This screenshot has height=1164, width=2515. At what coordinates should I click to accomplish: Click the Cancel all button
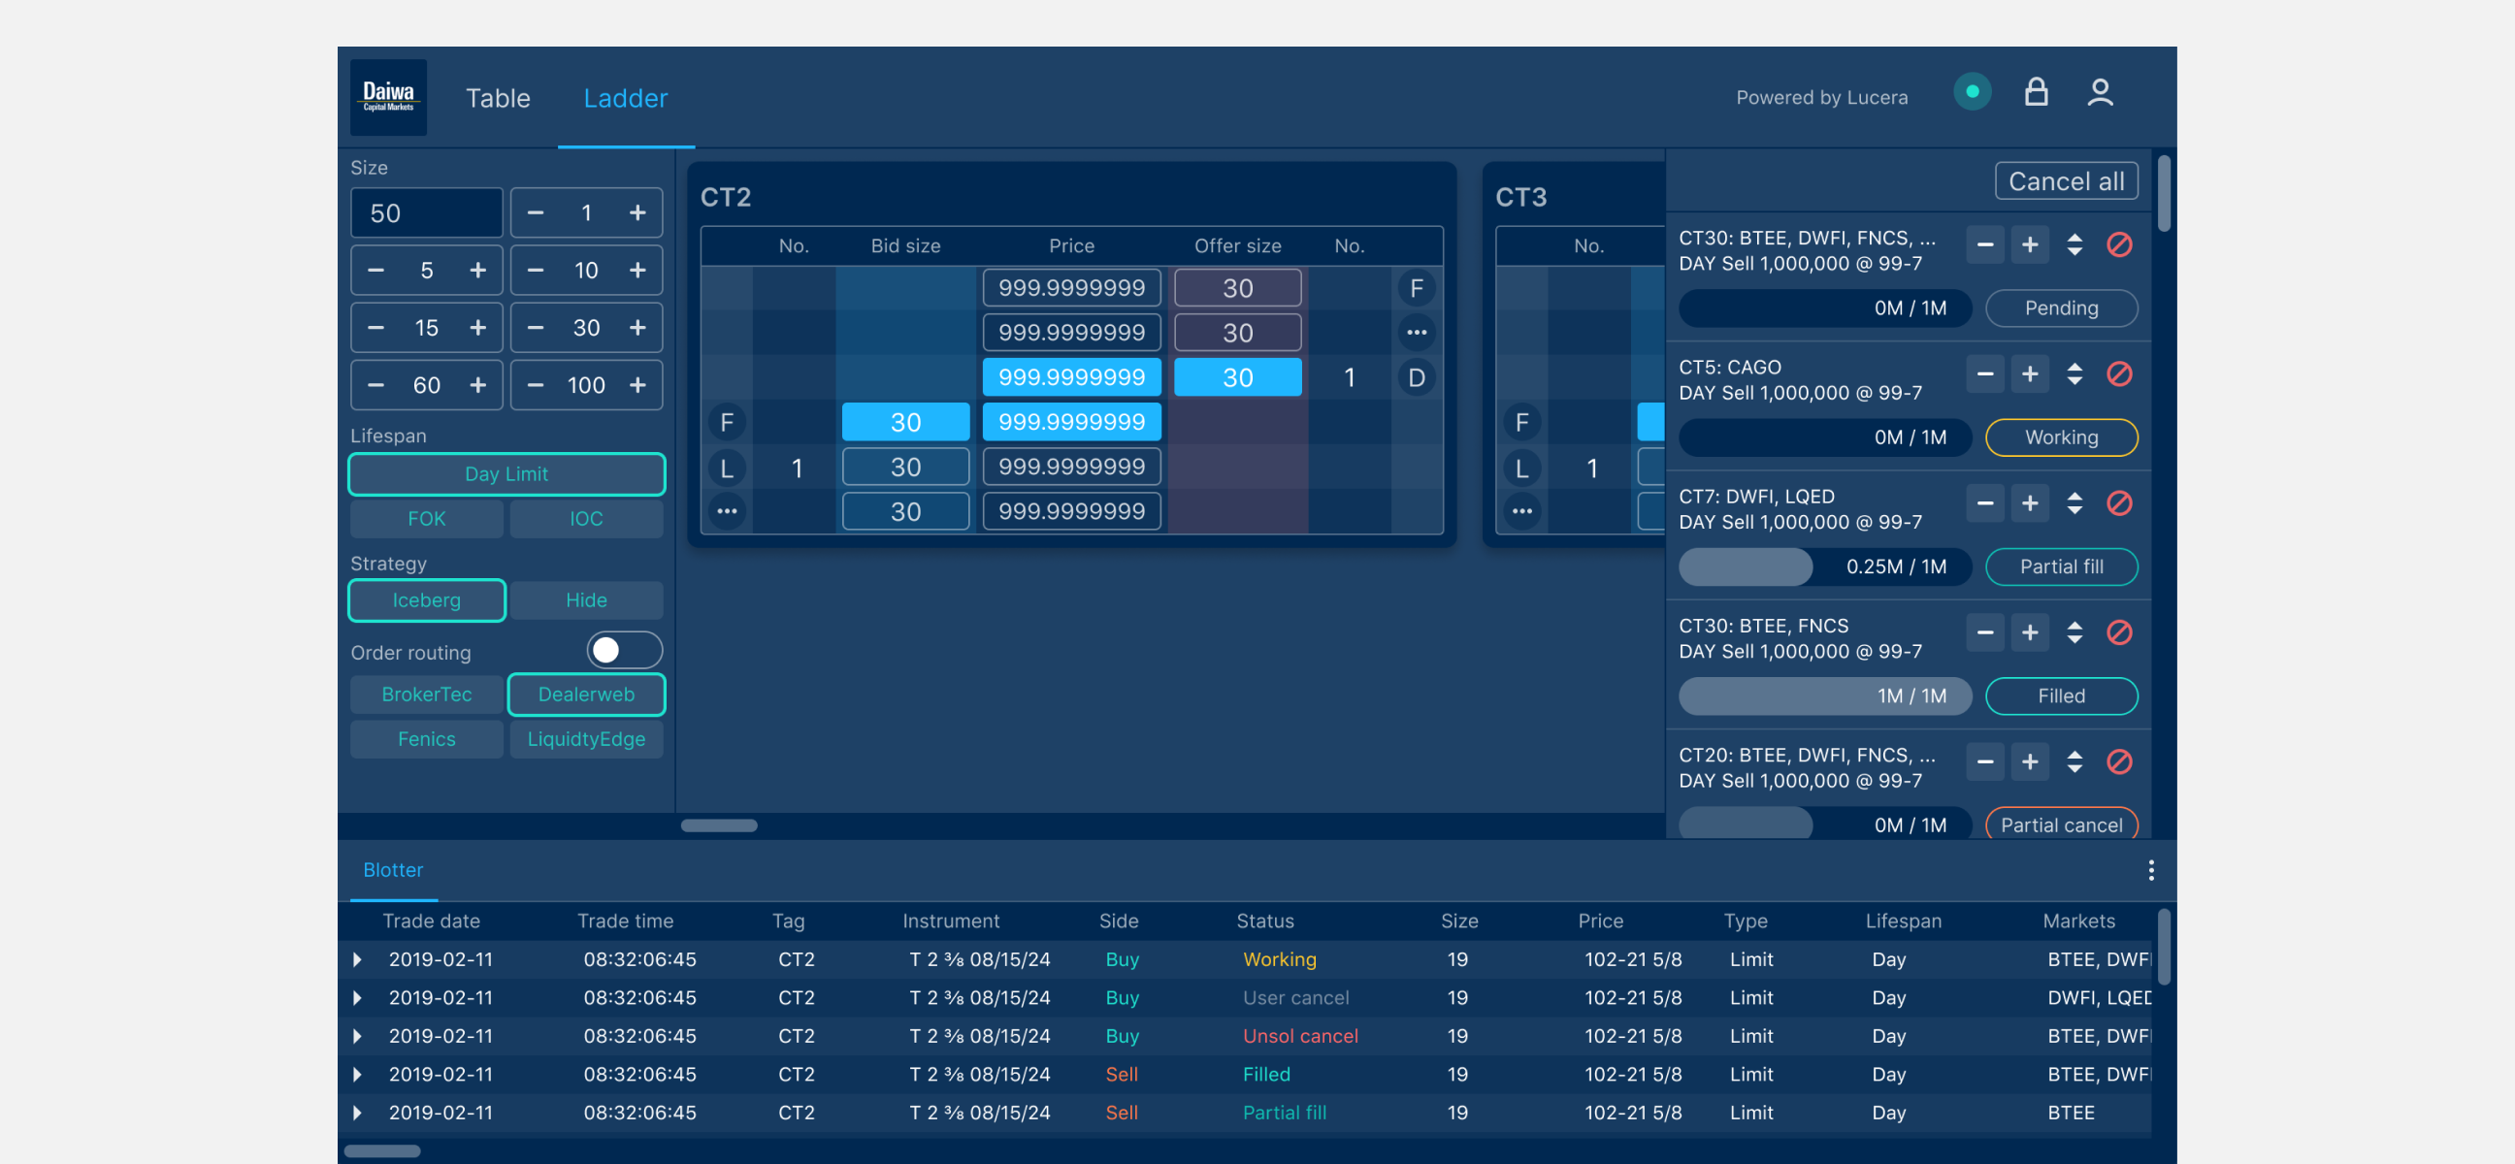[x=2065, y=181]
